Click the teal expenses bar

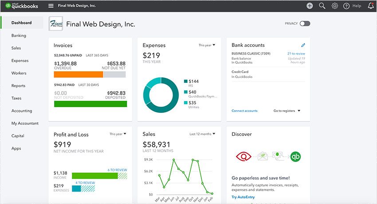point(76,189)
